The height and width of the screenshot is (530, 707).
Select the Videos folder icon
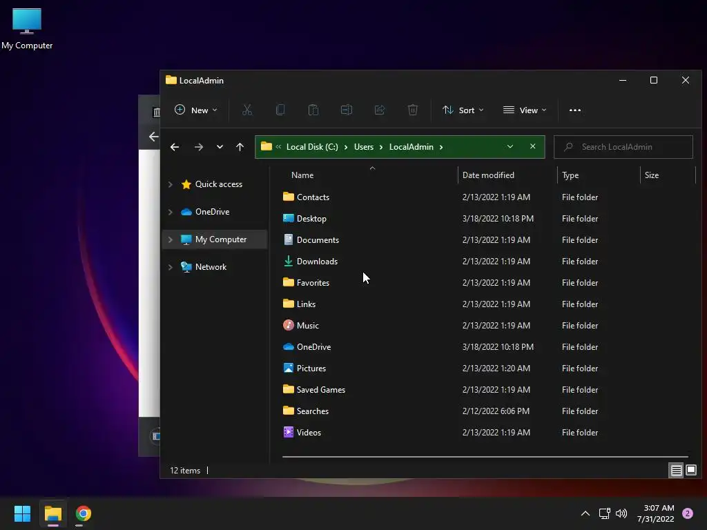click(288, 432)
